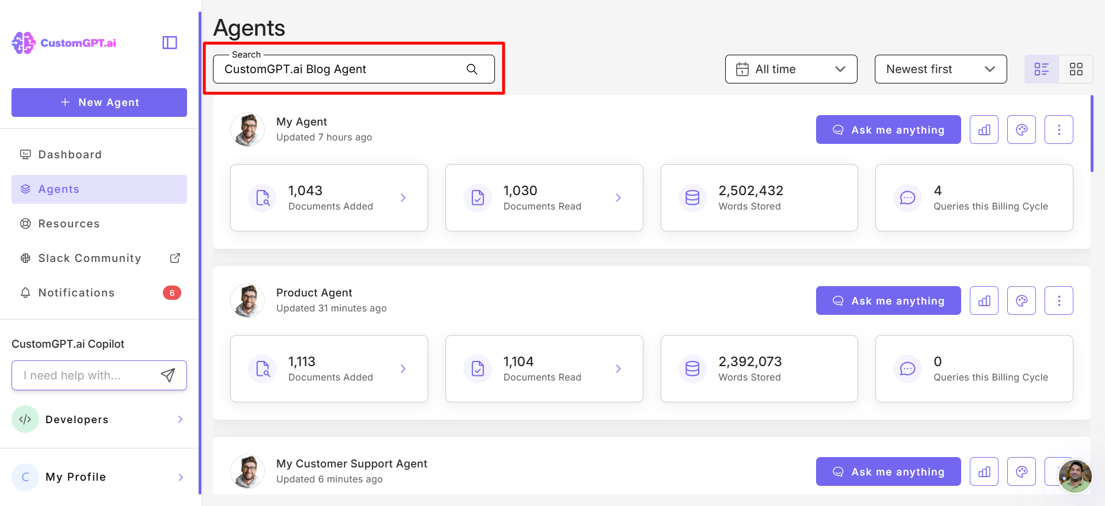Click the Documents Added icon in Product Agent
This screenshot has width=1105, height=506.
point(262,369)
